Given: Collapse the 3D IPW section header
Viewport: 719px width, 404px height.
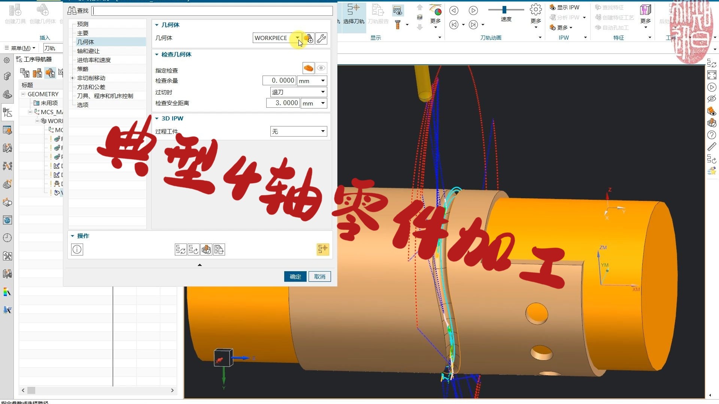Looking at the screenshot, I should pyautogui.click(x=157, y=118).
